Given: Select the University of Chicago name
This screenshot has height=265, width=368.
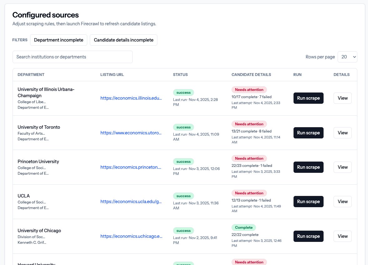Looking at the screenshot, I should [39, 231].
